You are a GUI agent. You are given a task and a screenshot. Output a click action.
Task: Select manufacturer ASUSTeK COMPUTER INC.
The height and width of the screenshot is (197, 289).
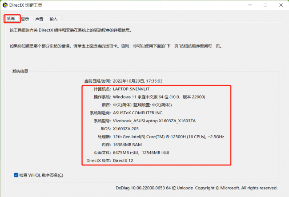[x=138, y=113]
